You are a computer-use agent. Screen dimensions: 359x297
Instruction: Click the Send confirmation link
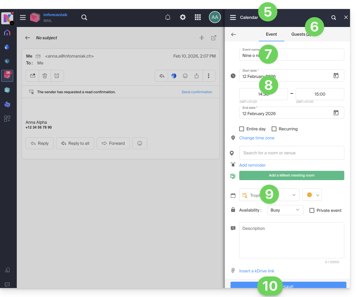pos(197,92)
